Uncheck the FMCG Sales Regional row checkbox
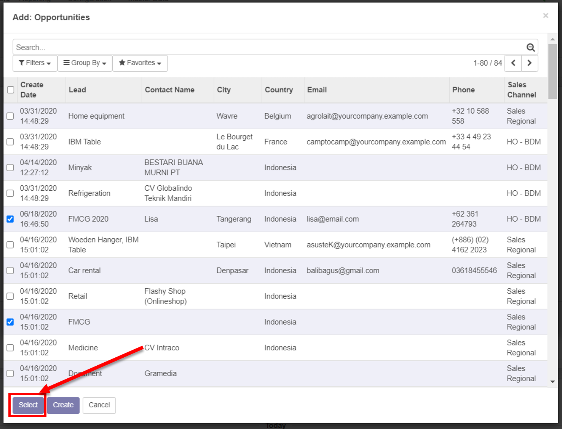The height and width of the screenshot is (429, 562). click(10, 322)
